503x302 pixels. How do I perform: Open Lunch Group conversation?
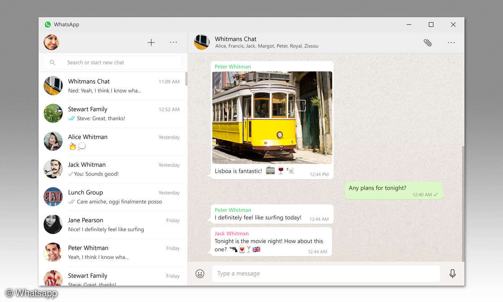pos(112,197)
